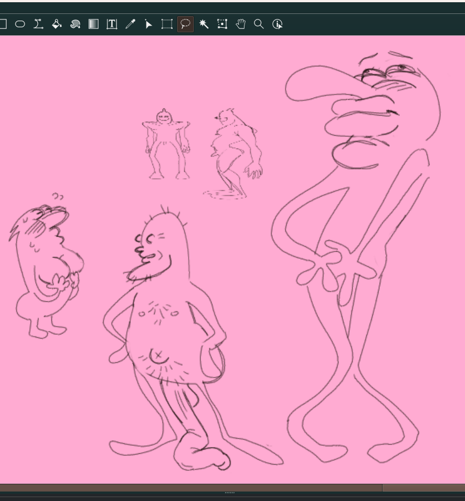Pick the Lasso Fill tool

[x=75, y=24]
